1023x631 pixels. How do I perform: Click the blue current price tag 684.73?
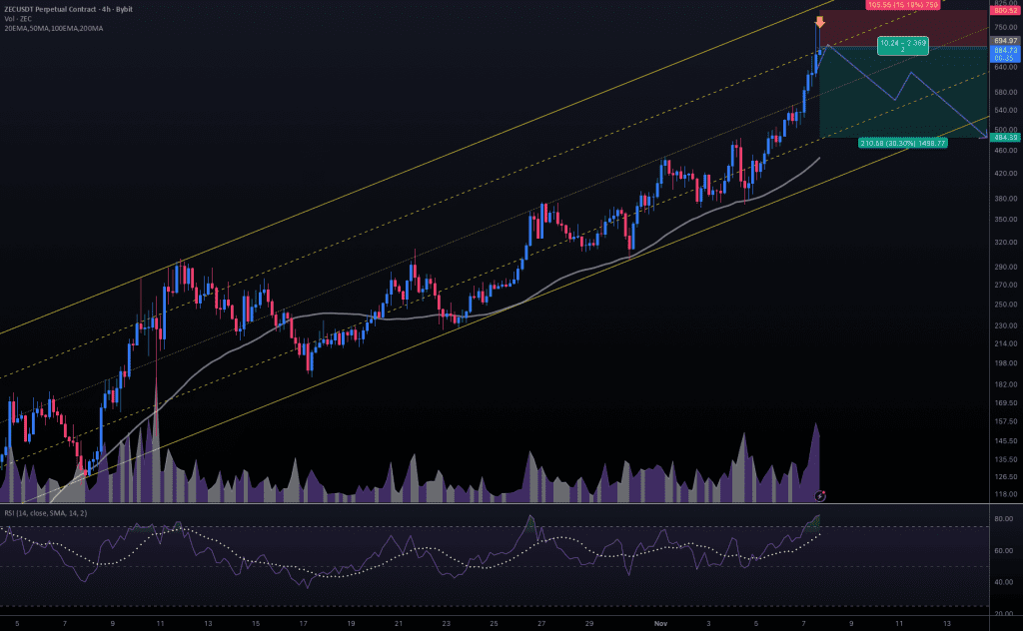1003,49
